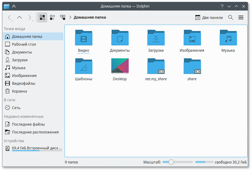Image resolution: width=252 pixels, height=171 pixels.
Task: Open the back navigation history arrow
Action: [10, 17]
